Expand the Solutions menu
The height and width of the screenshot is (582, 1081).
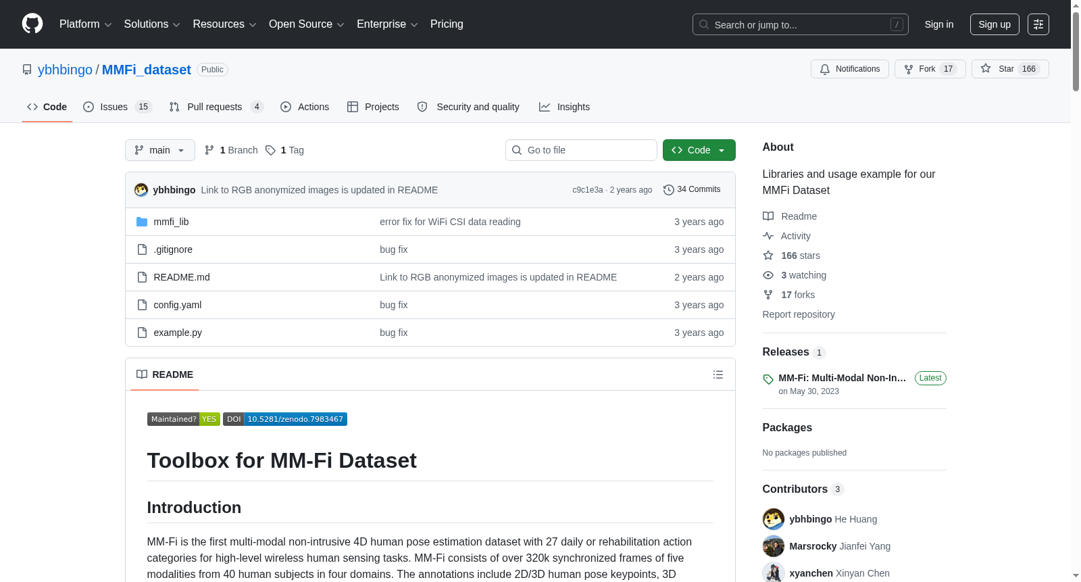(152, 24)
